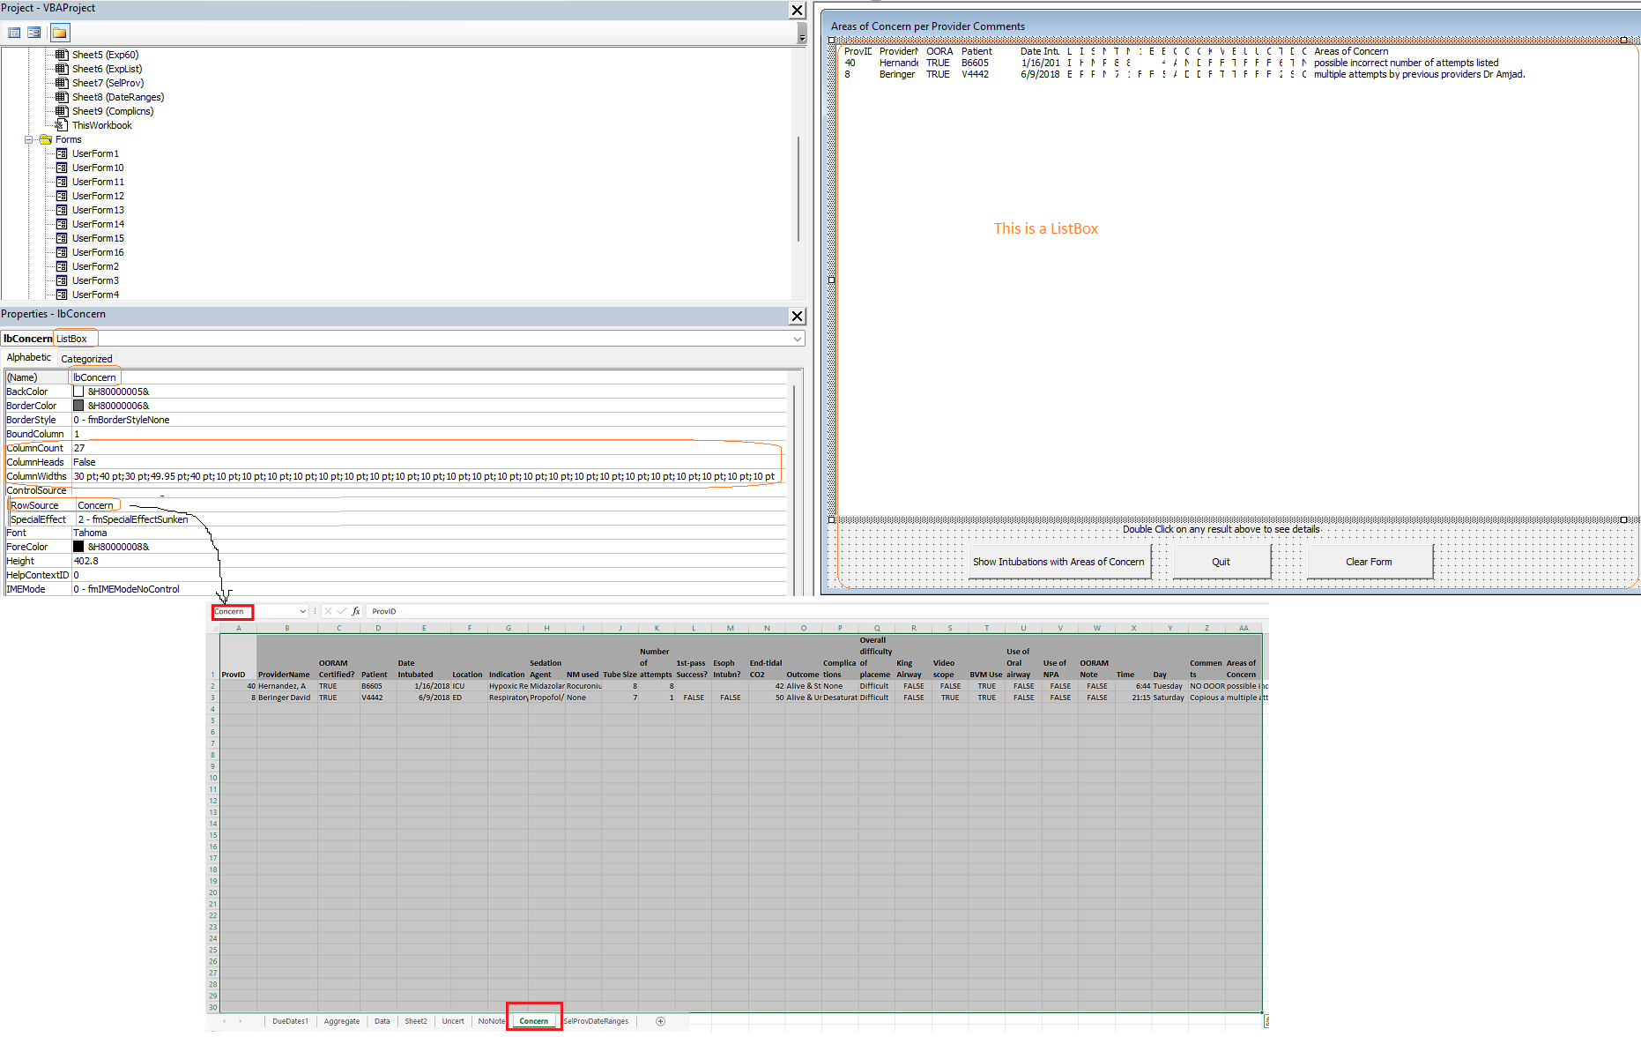
Task: Close the Properties - lbConcern pane
Action: pos(797,316)
